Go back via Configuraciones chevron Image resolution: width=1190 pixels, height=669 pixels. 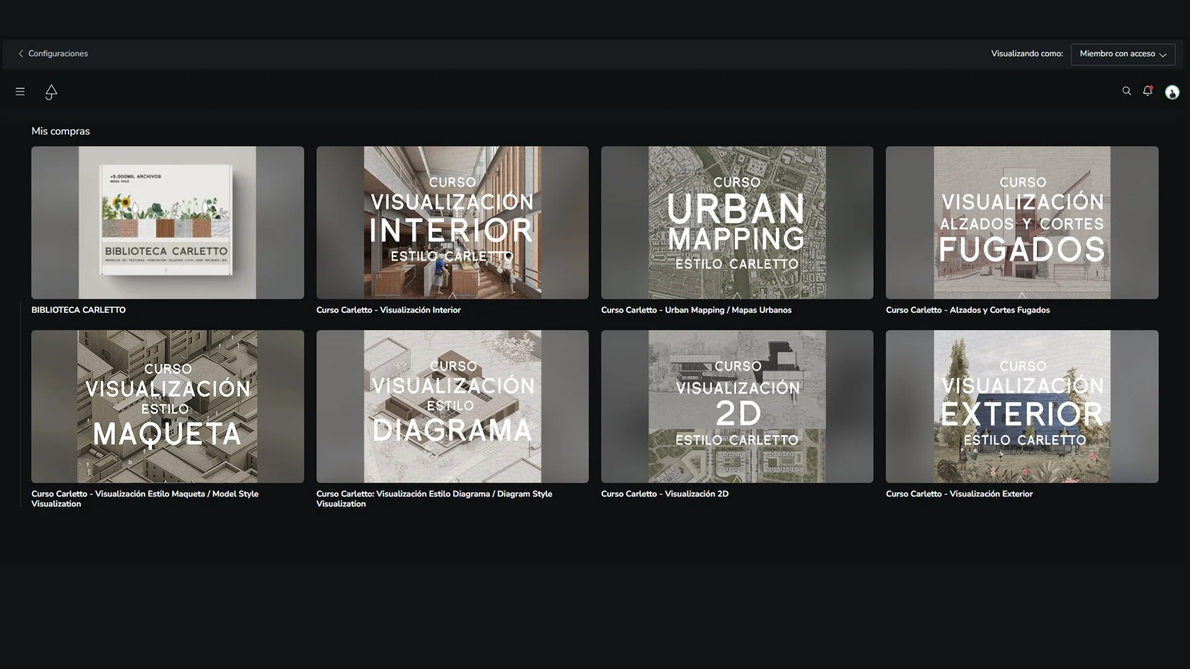point(20,54)
